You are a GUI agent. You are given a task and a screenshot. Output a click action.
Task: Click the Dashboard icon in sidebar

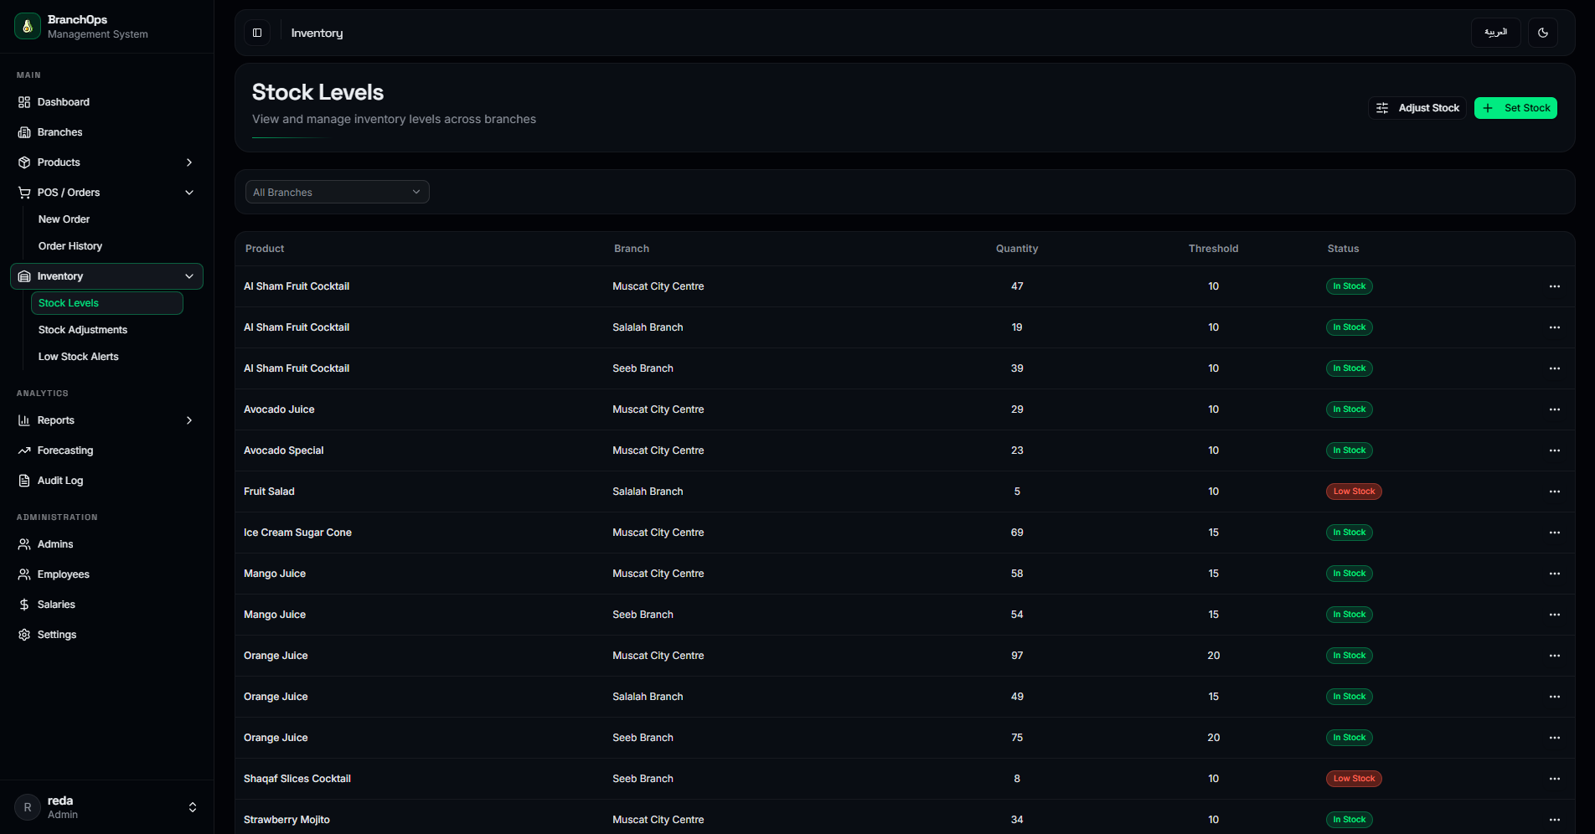pos(24,102)
